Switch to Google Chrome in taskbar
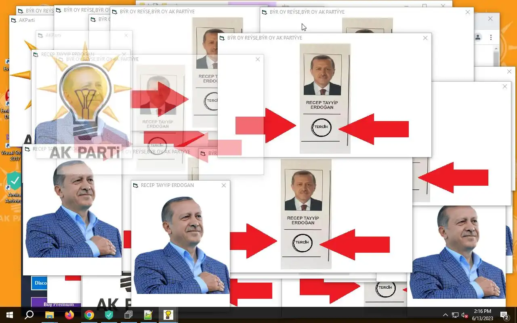517x323 pixels. [89, 315]
